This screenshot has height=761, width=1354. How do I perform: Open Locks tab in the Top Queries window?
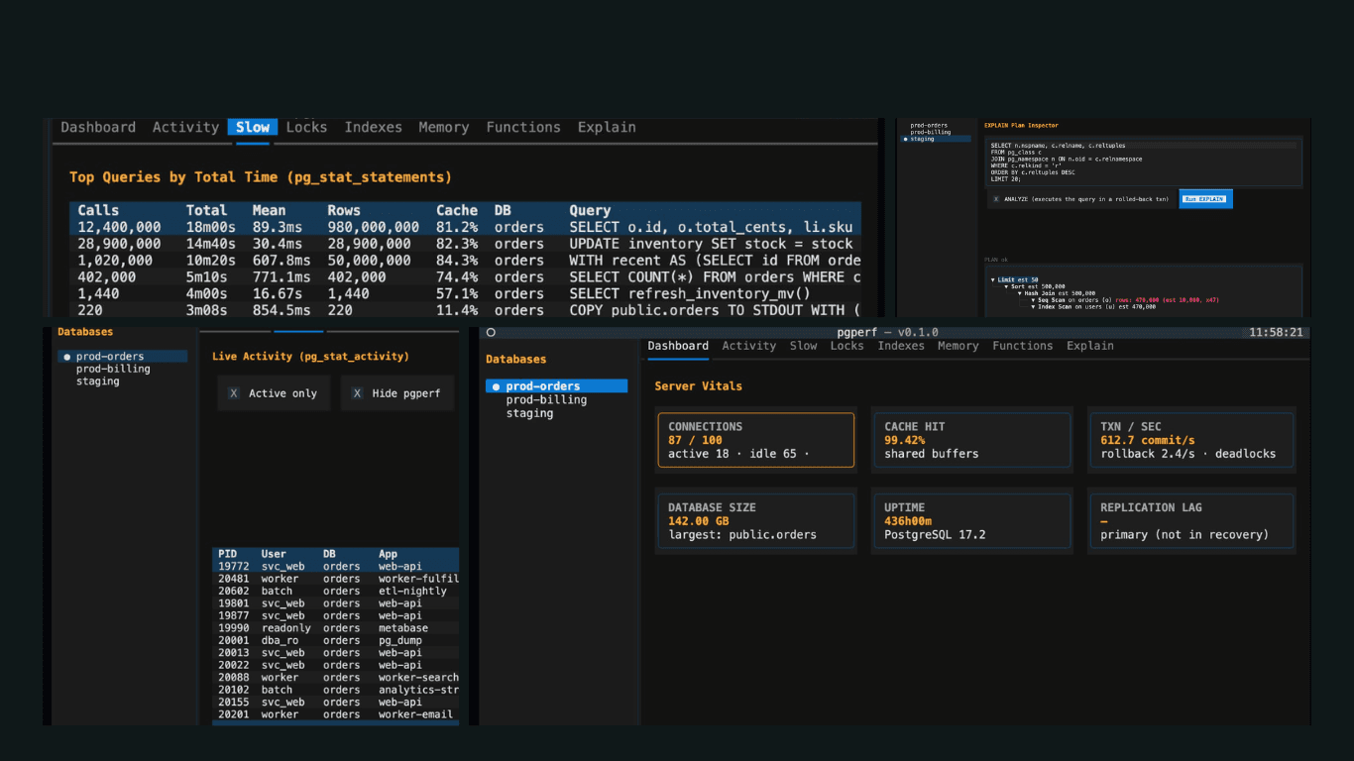(306, 127)
